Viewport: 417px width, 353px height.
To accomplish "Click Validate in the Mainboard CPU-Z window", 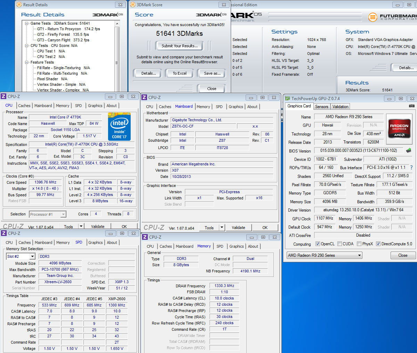I will [x=238, y=228].
